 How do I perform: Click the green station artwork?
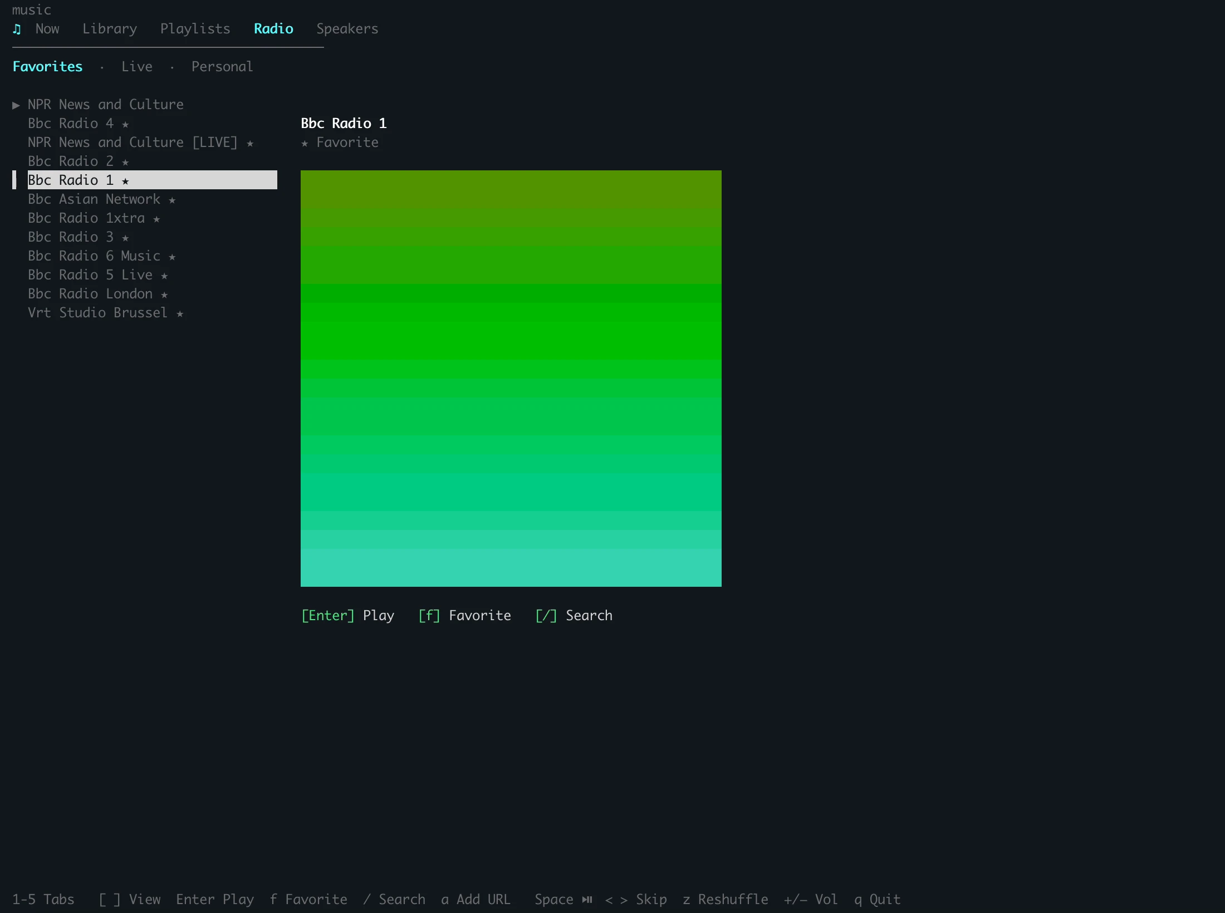[511, 379]
